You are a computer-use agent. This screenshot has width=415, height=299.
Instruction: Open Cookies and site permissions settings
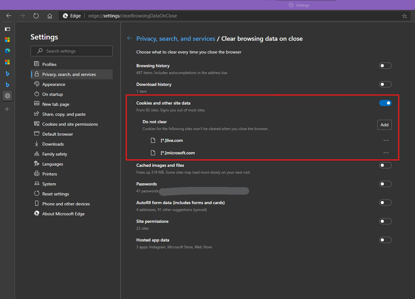point(70,124)
